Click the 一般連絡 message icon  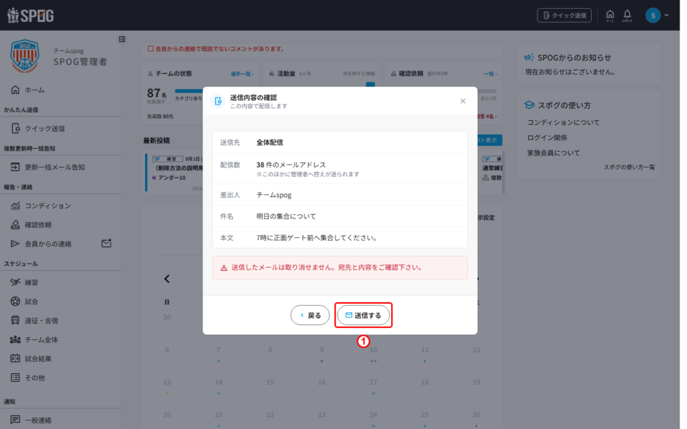15,420
